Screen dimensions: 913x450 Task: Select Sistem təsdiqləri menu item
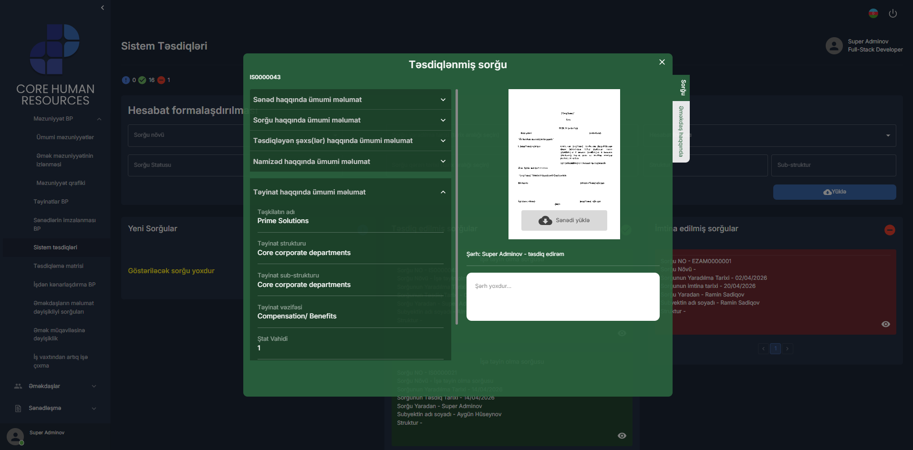click(55, 247)
